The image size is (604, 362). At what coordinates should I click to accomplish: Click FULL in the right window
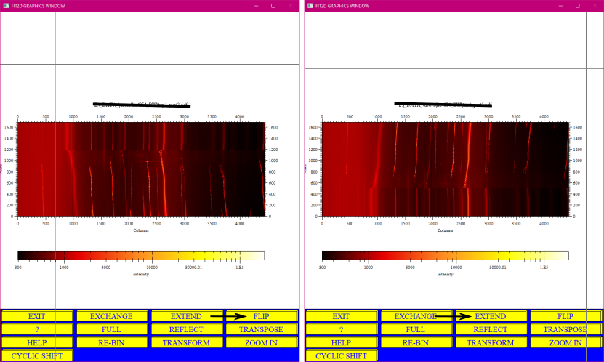pyautogui.click(x=416, y=329)
